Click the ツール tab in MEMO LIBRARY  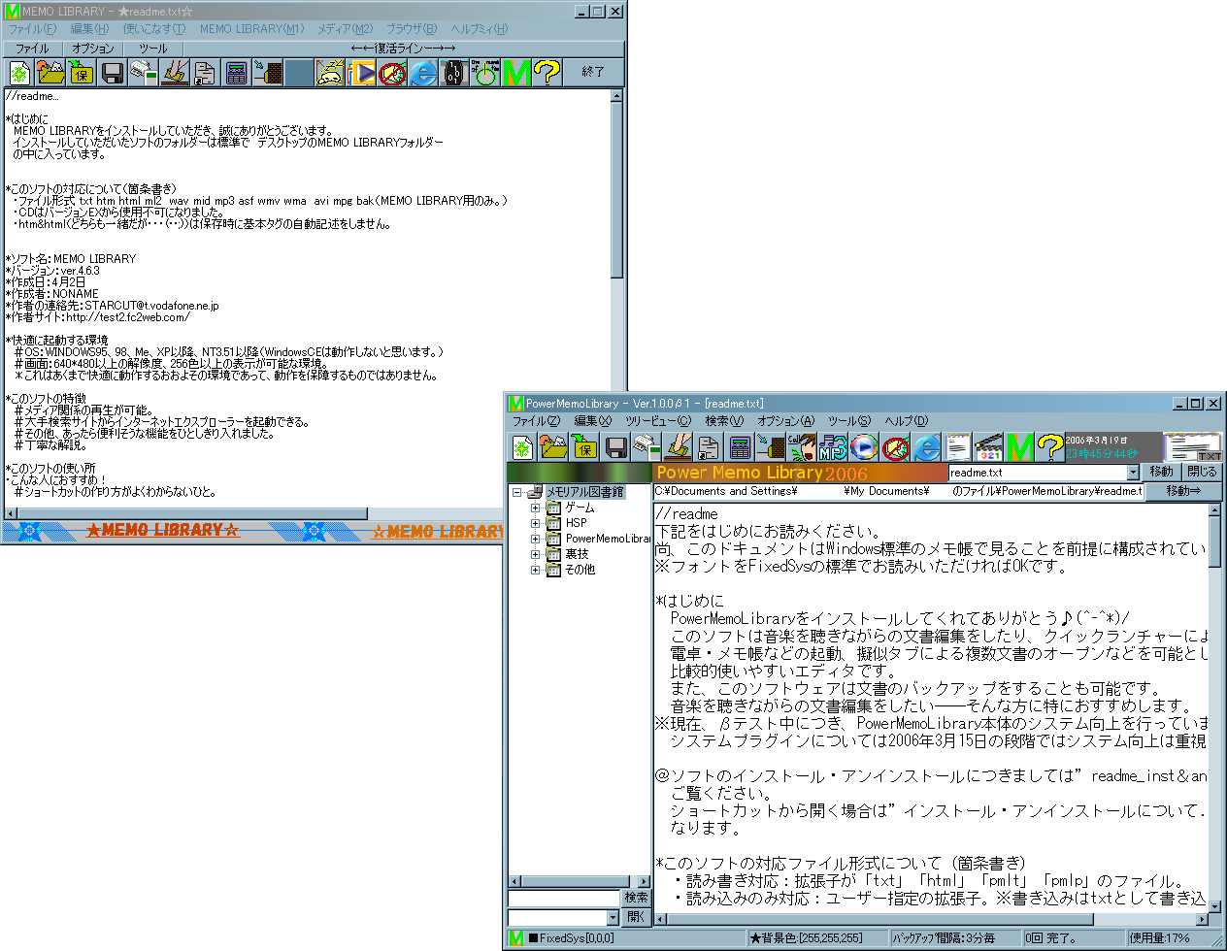click(x=152, y=49)
